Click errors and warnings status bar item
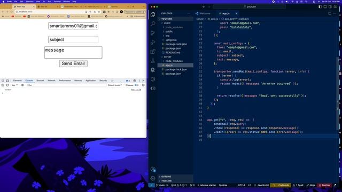Viewport: 342px width, 192px height. coord(179,185)
